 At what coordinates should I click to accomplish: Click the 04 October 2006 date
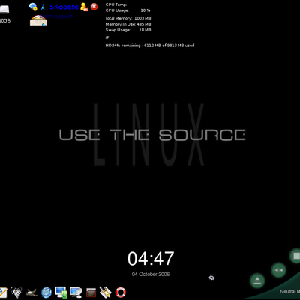(151, 274)
